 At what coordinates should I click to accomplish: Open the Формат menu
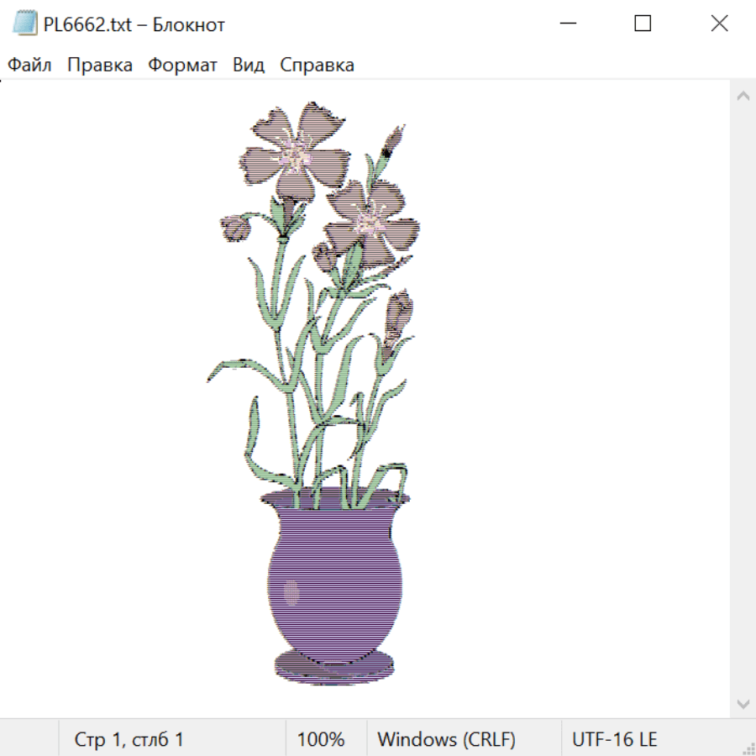[182, 65]
